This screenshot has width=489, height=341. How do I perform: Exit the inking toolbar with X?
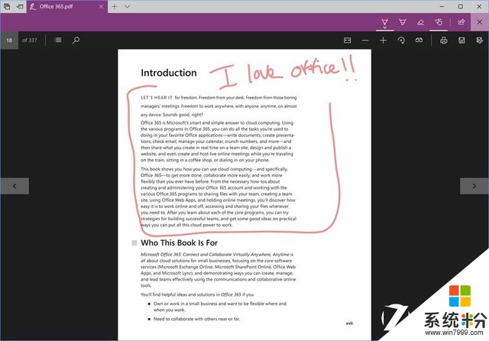point(479,22)
